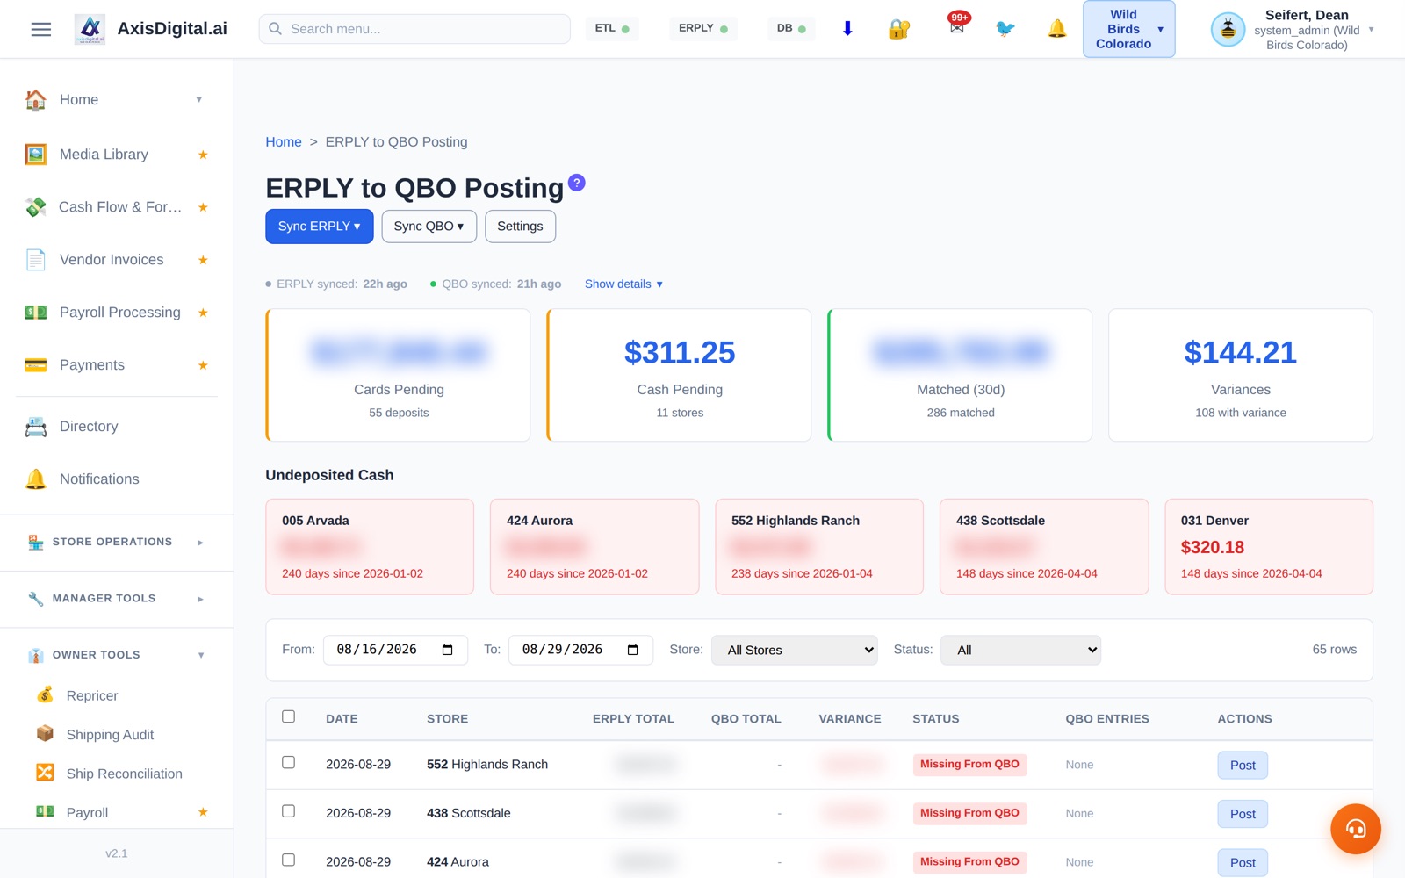Click the user avatar picture
Screen dimensions: 1405x878
tap(1228, 30)
